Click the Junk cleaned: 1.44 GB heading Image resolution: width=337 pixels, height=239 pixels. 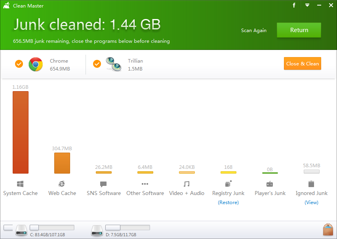[87, 24]
